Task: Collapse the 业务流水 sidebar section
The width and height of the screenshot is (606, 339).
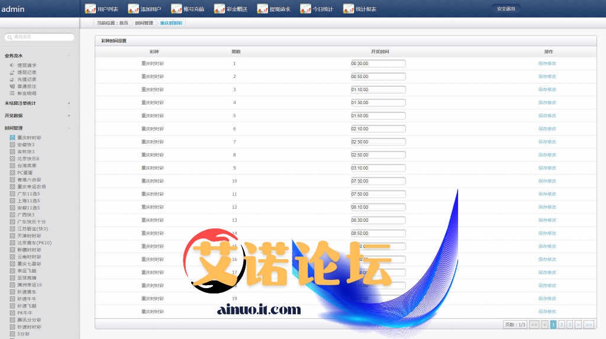Action: point(69,55)
